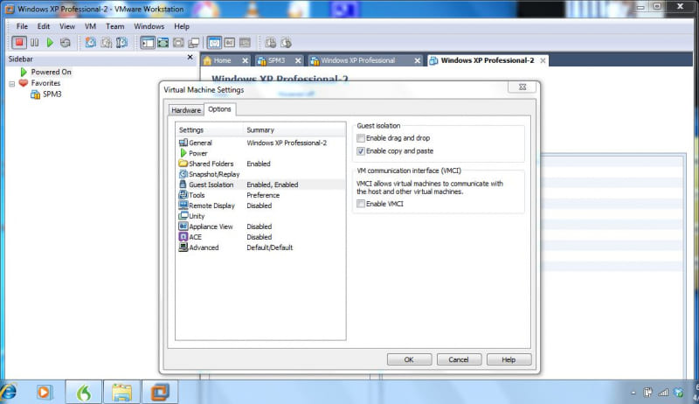Switch to the Home tab
The image size is (699, 404).
[x=222, y=60]
